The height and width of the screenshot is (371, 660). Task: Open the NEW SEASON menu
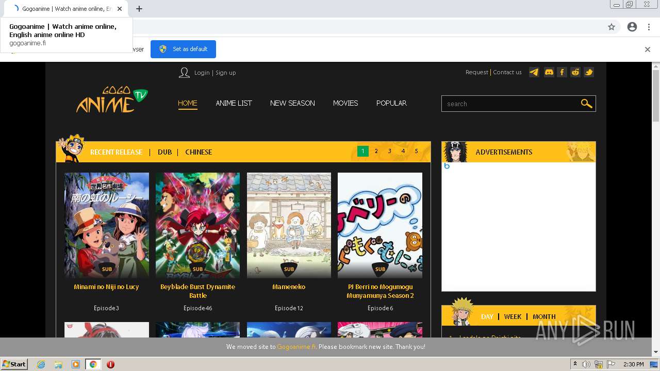pyautogui.click(x=292, y=103)
